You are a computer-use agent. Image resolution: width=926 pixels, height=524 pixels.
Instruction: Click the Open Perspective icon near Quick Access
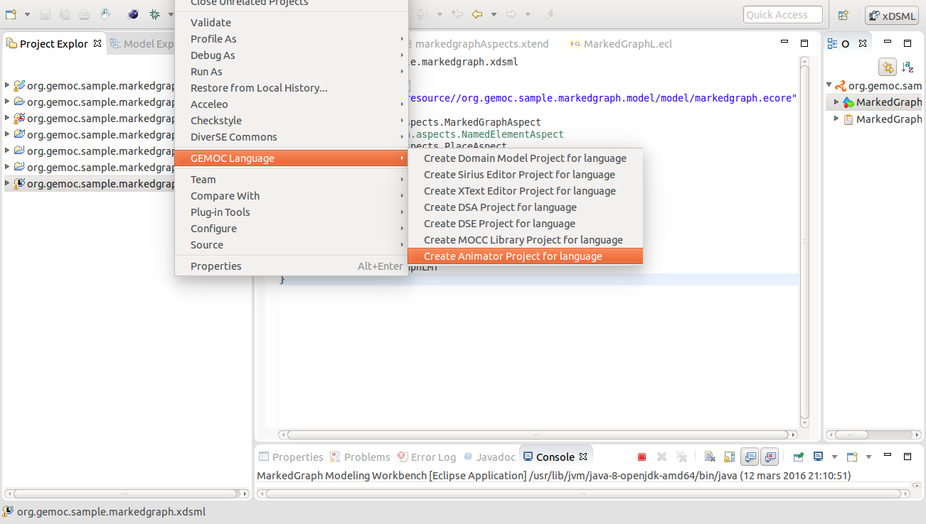point(843,15)
